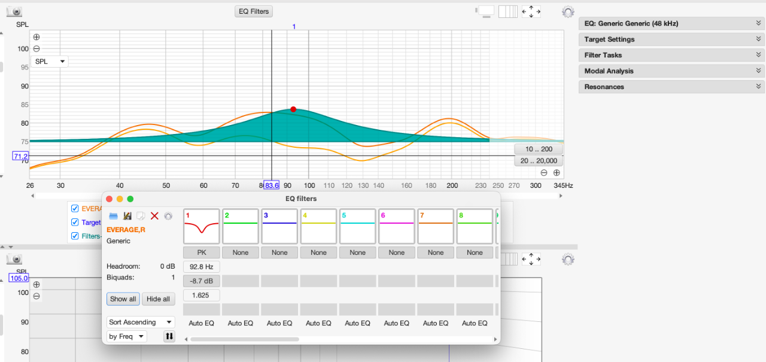Open the SPL axis type dropdown

[x=50, y=62]
